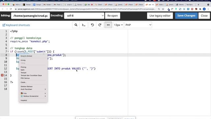Switch to the Kursus tab

[78, 5]
